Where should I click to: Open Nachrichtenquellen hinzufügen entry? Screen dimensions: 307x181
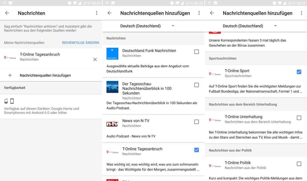click(x=45, y=75)
